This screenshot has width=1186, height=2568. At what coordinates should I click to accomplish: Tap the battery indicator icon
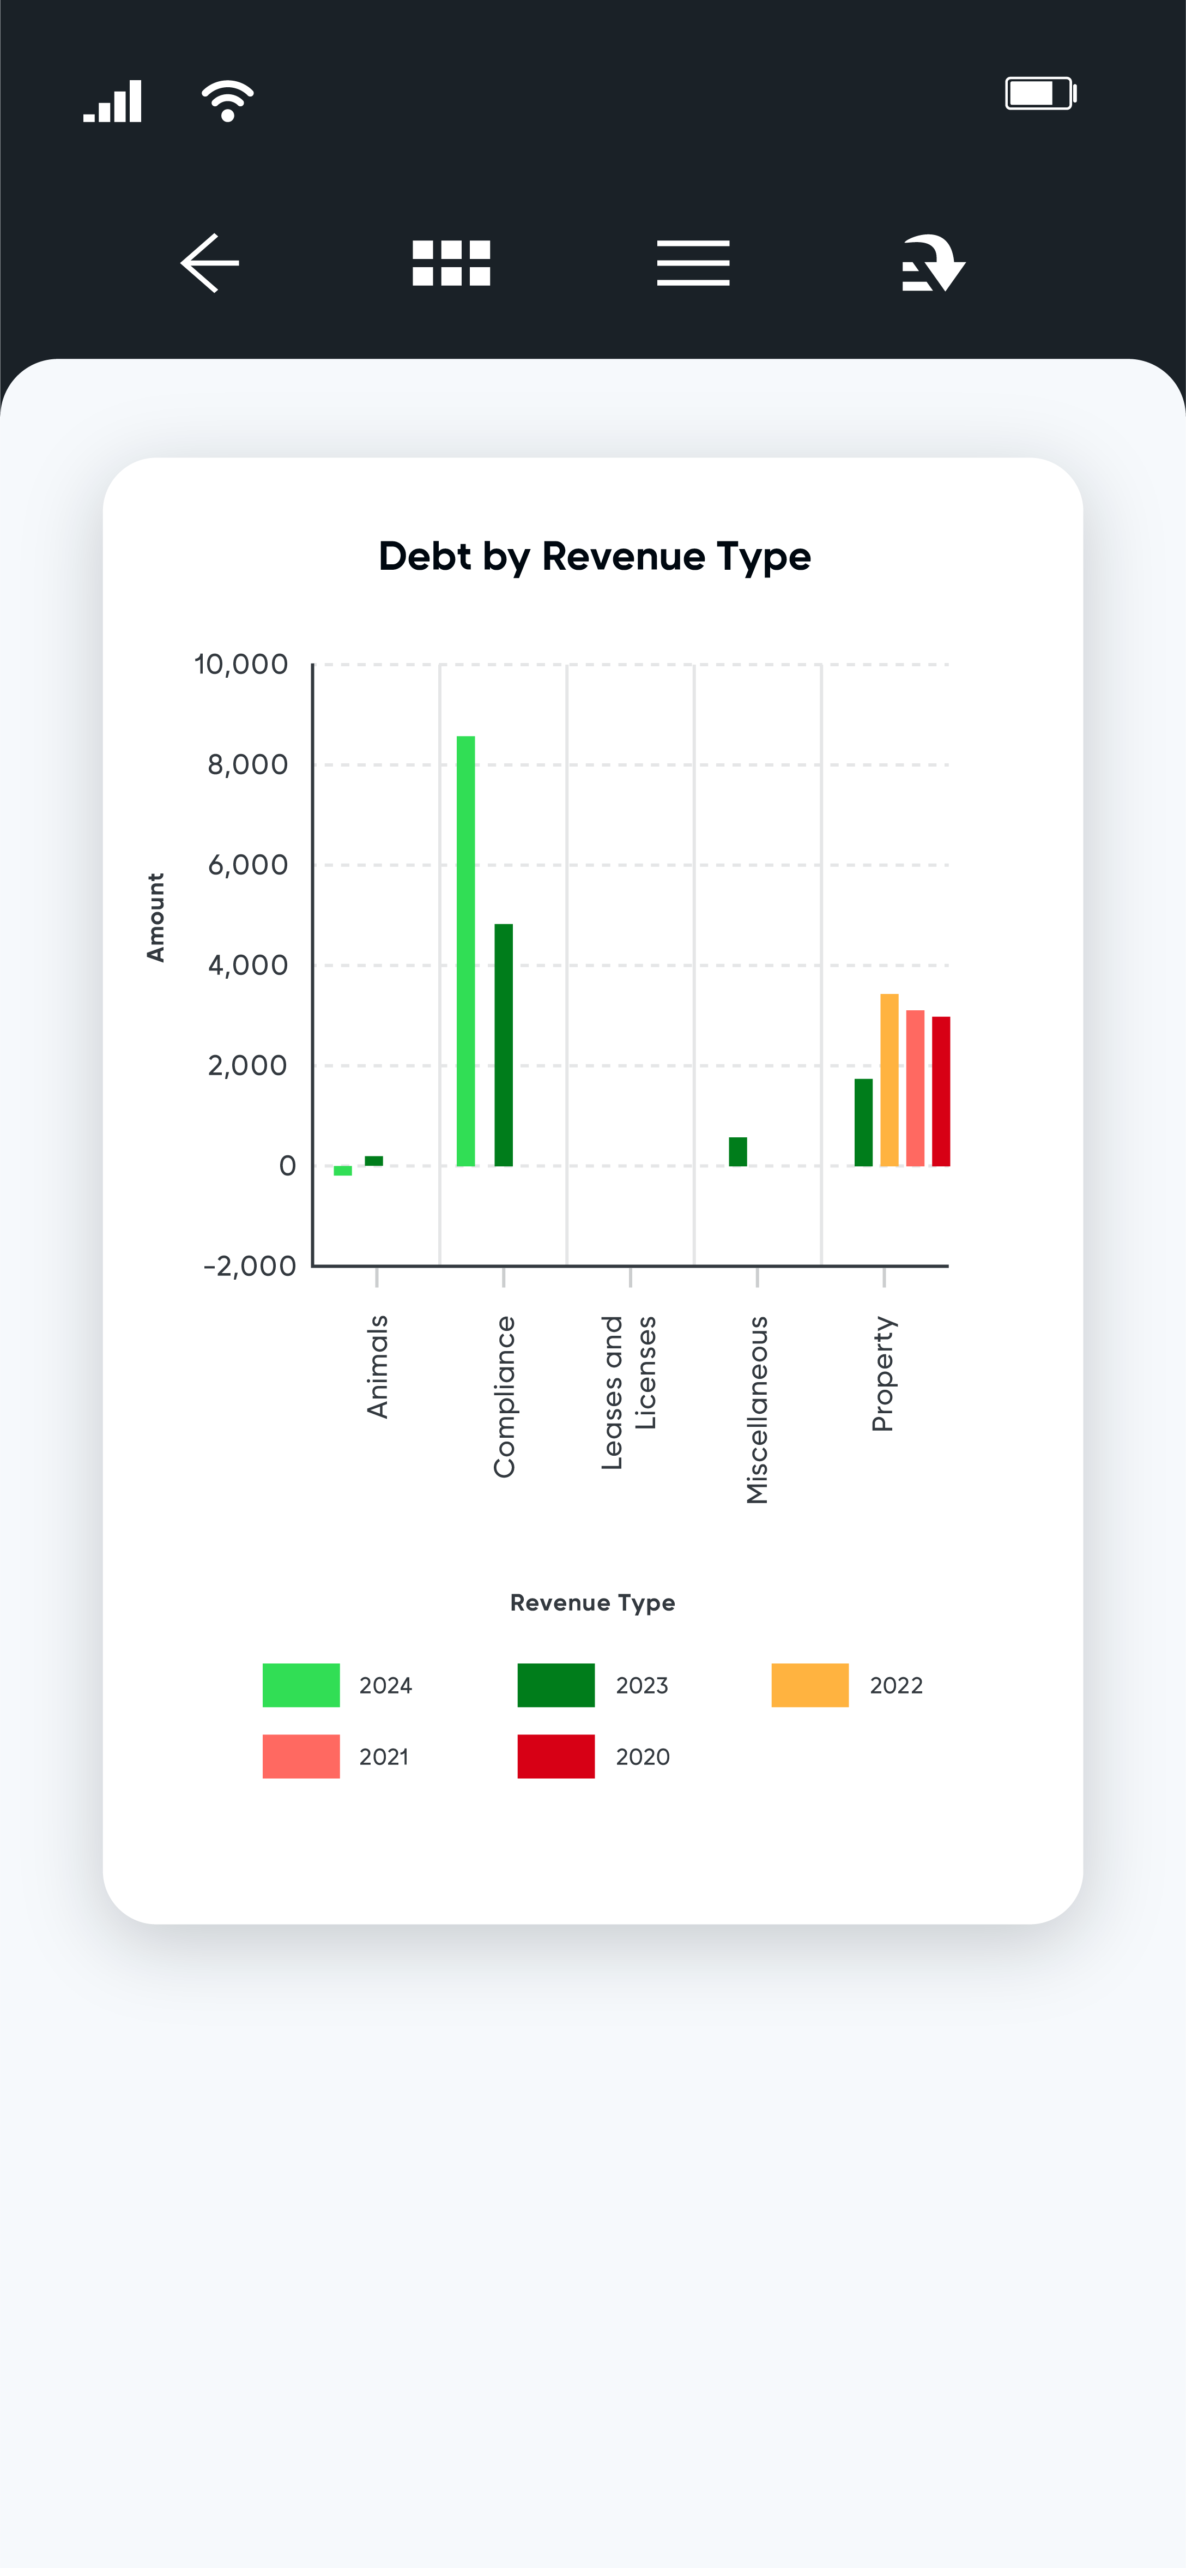(x=1040, y=94)
